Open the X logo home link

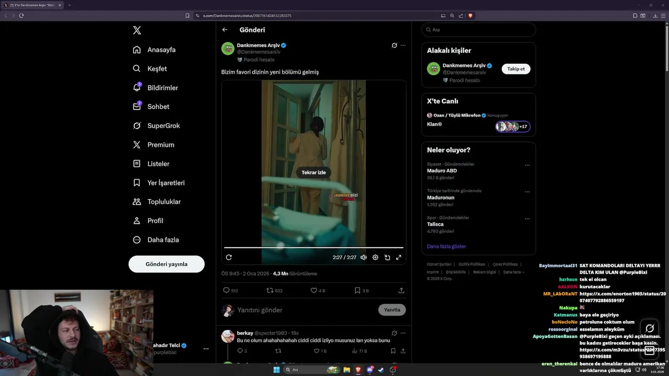click(137, 30)
